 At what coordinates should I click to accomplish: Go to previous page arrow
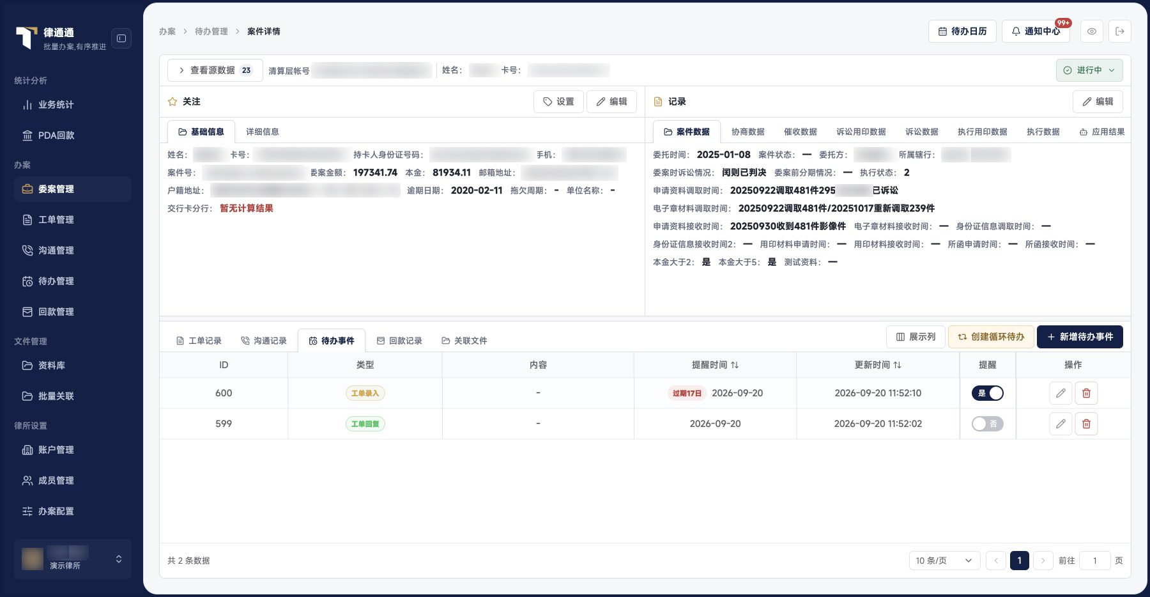[x=996, y=561]
